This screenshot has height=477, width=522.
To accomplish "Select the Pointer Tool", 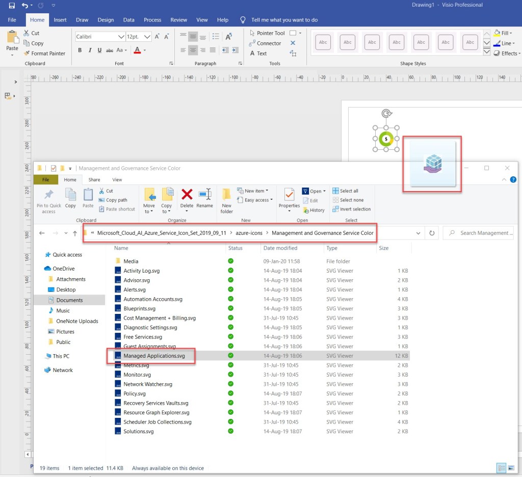I will point(267,33).
